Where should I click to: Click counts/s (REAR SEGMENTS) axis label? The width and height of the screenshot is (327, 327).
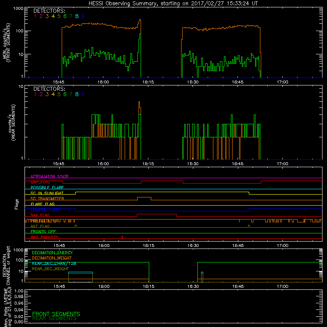tap(12, 122)
